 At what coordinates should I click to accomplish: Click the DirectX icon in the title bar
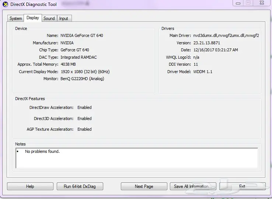pyautogui.click(x=5, y=4)
